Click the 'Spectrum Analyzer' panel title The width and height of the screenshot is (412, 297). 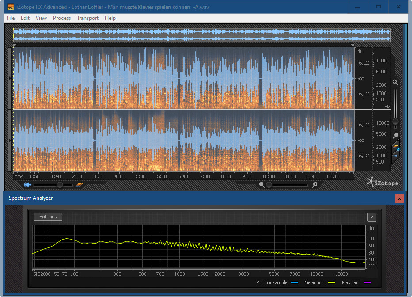tap(31, 198)
